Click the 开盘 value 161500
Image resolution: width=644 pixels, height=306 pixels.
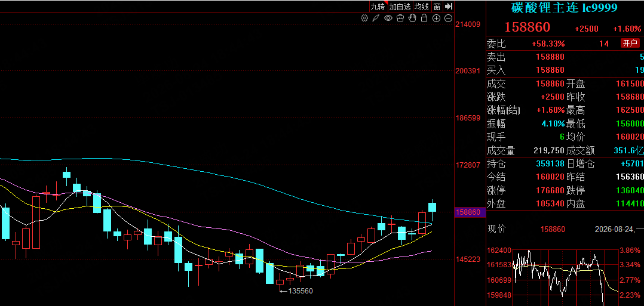(x=629, y=84)
